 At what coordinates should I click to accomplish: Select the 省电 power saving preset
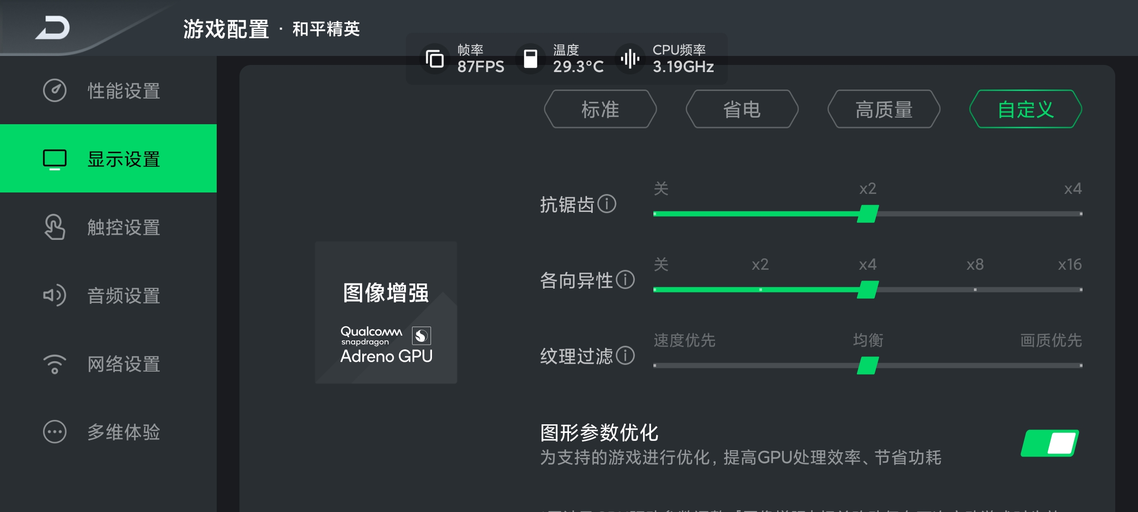point(742,109)
